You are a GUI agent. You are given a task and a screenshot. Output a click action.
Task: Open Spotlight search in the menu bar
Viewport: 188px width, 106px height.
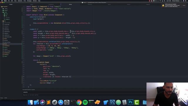(181, 1)
